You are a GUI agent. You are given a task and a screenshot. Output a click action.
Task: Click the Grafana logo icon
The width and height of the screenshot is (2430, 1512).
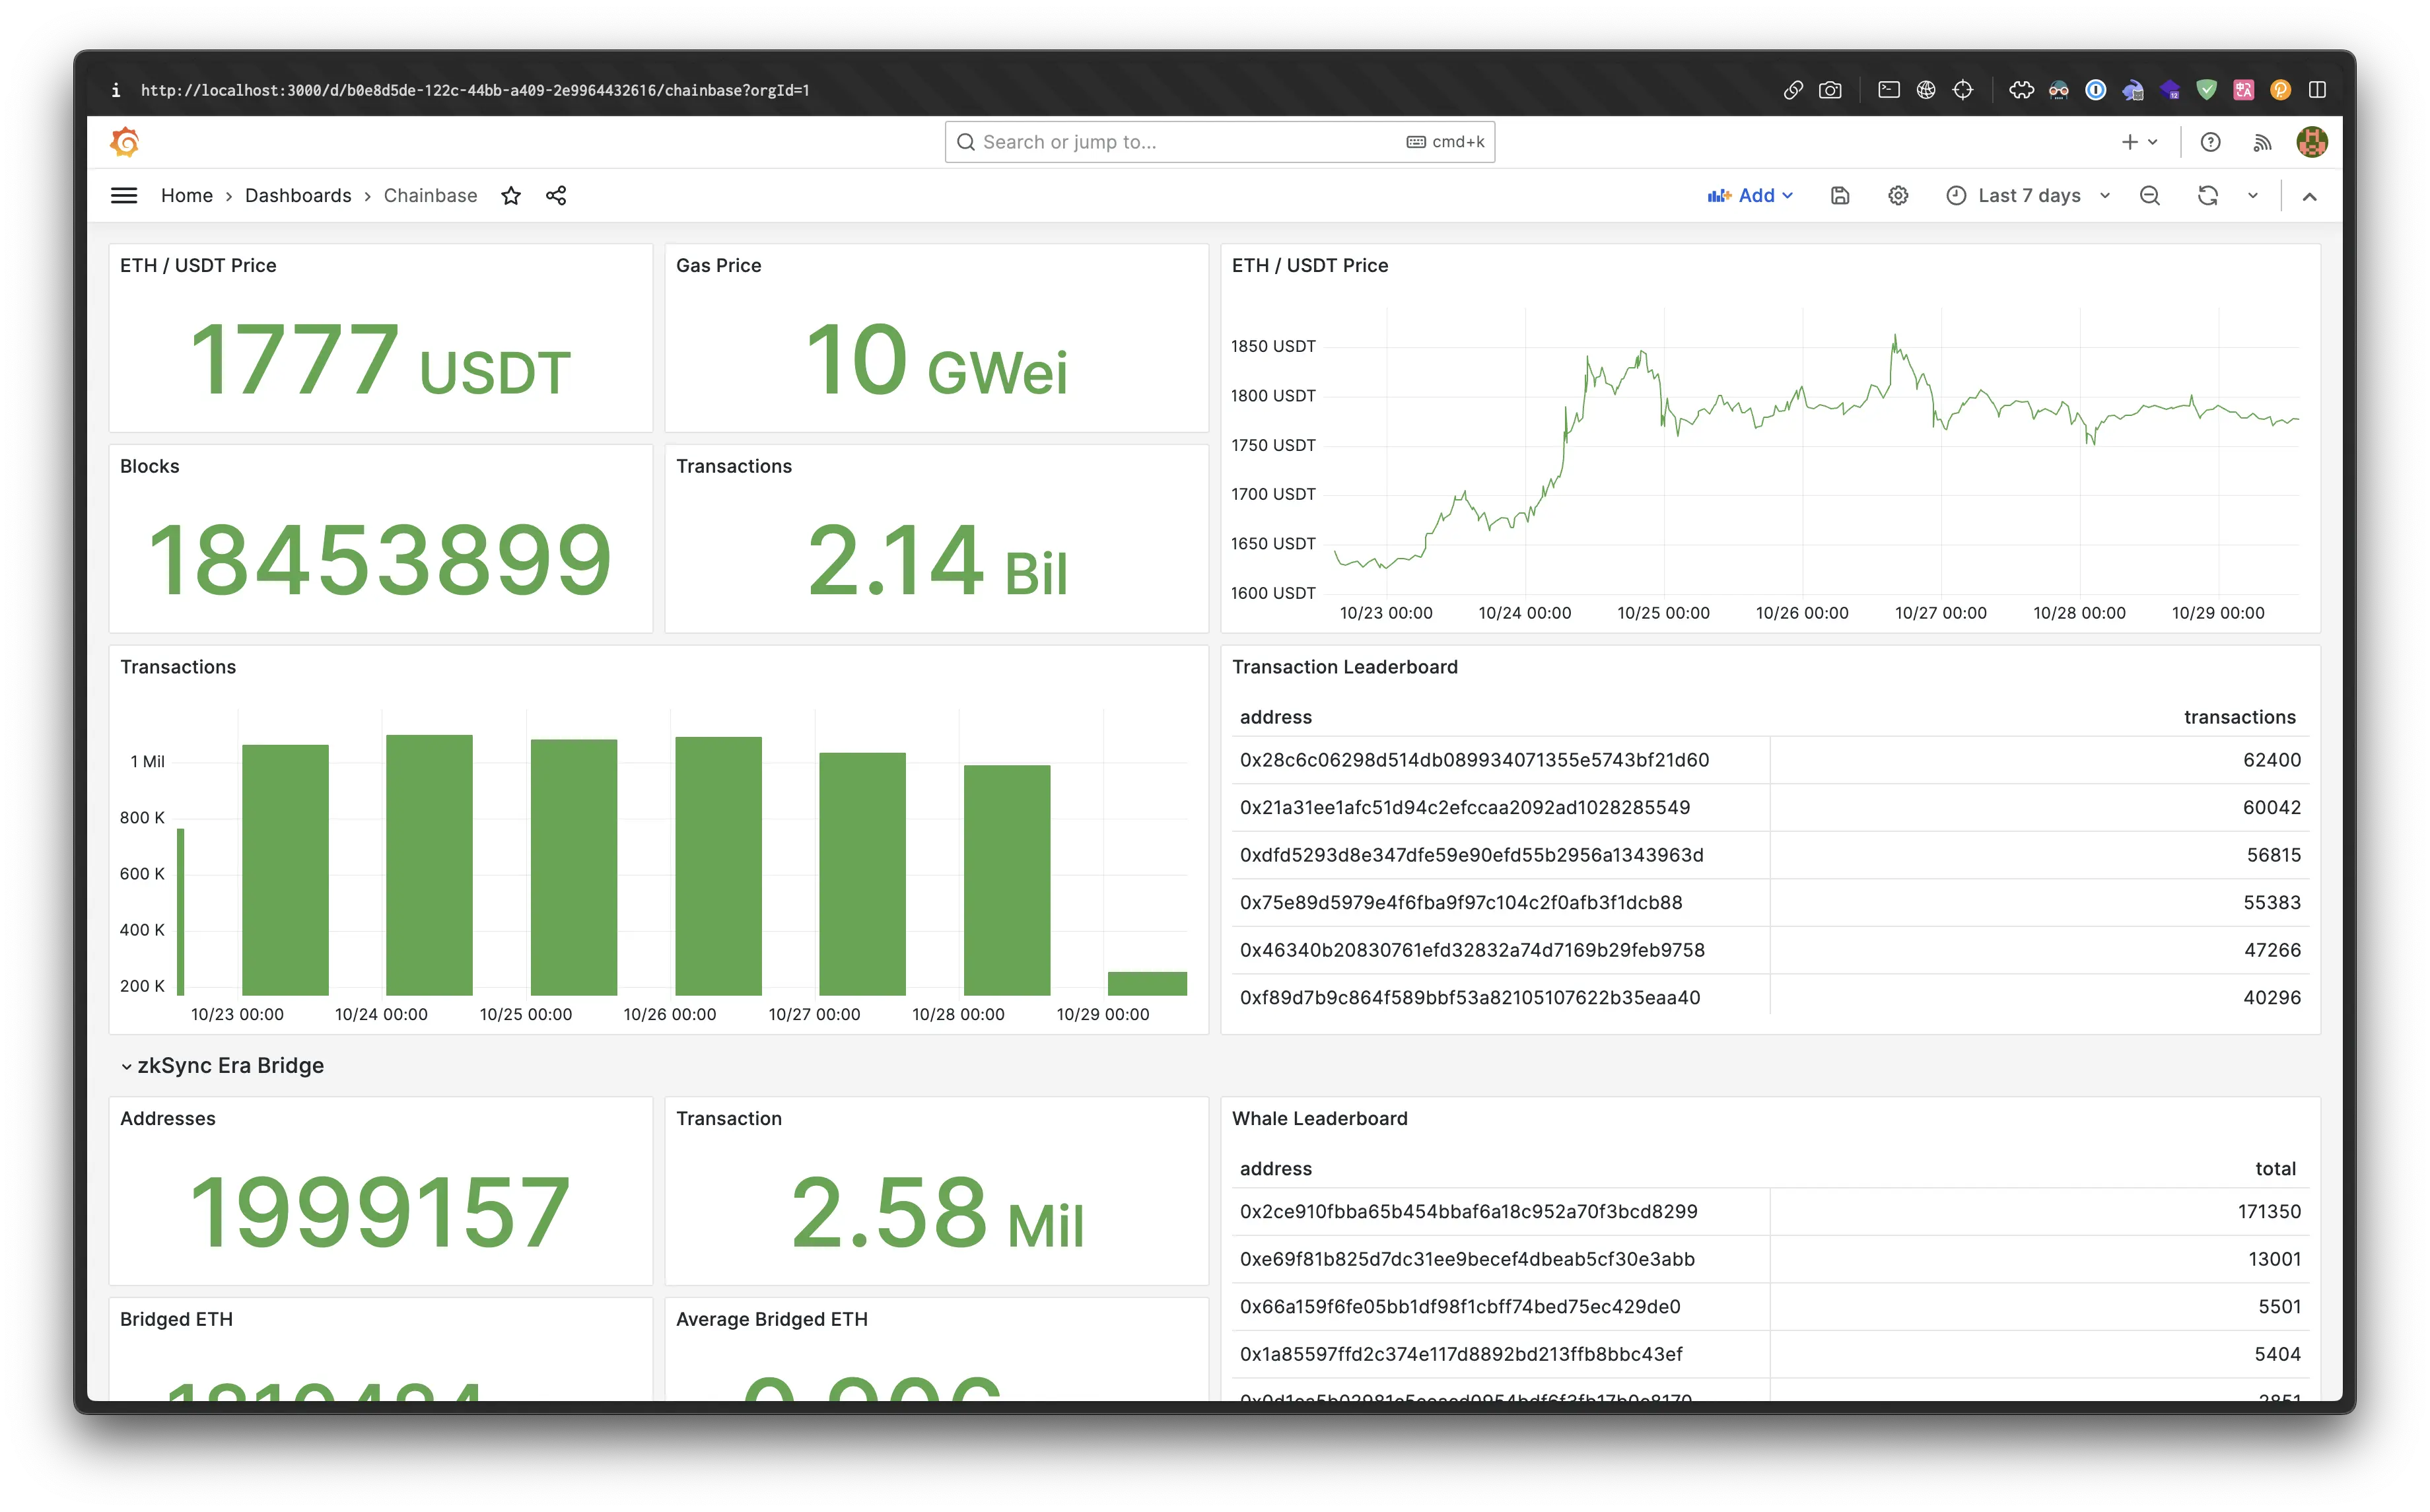[x=124, y=142]
